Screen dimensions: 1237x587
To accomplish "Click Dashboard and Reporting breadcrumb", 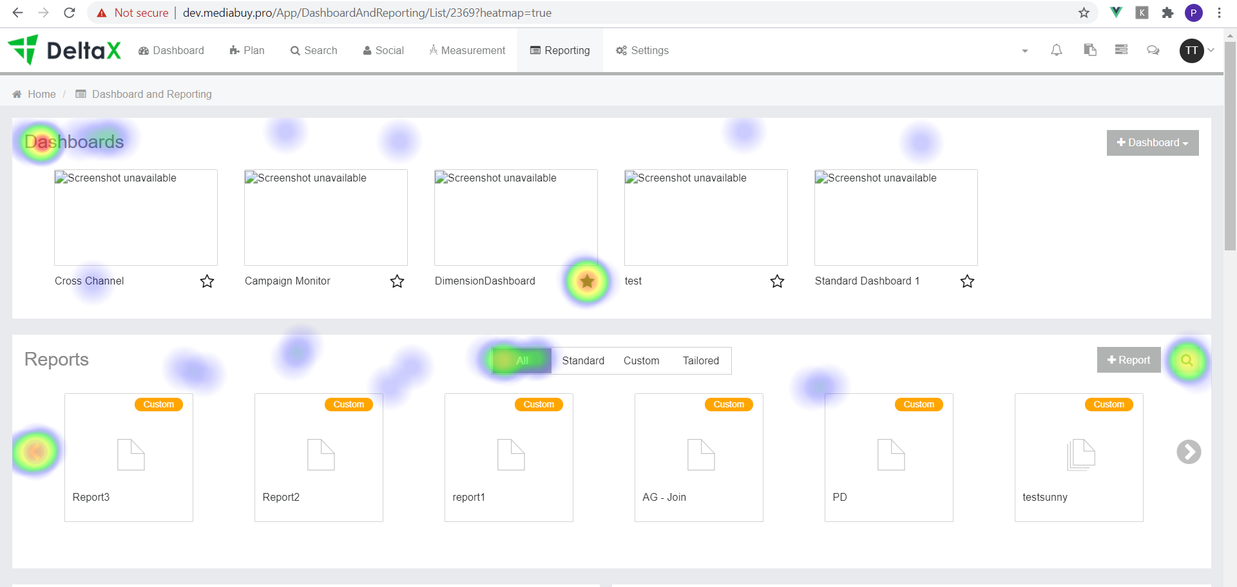I will [x=152, y=94].
